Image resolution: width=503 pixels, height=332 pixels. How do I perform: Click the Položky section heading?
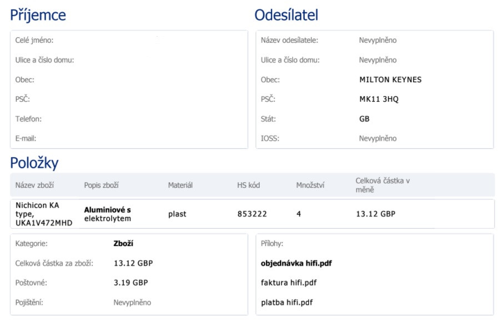coord(34,163)
